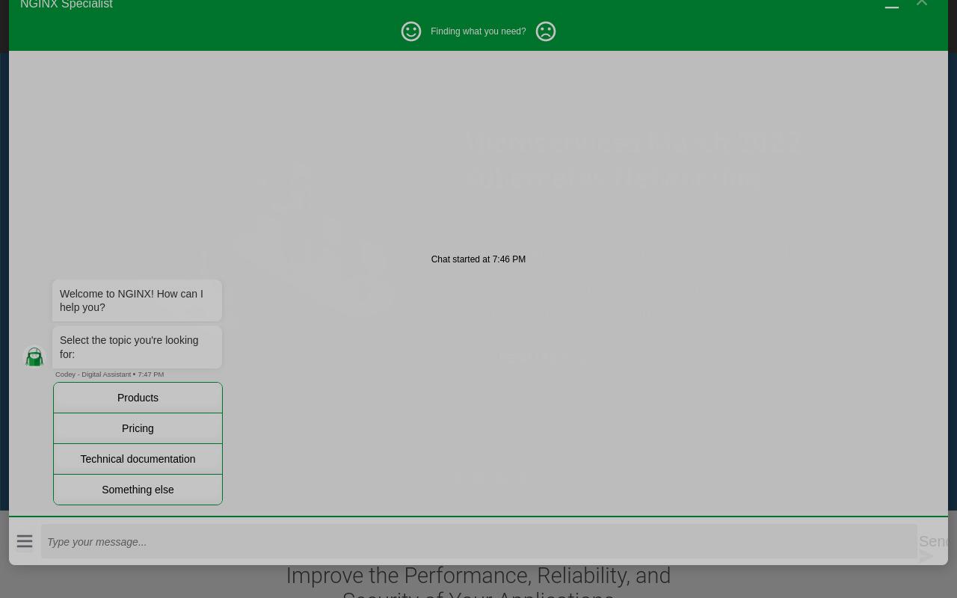The width and height of the screenshot is (957, 598).
Task: Choose the Pricing topic
Action: point(138,428)
